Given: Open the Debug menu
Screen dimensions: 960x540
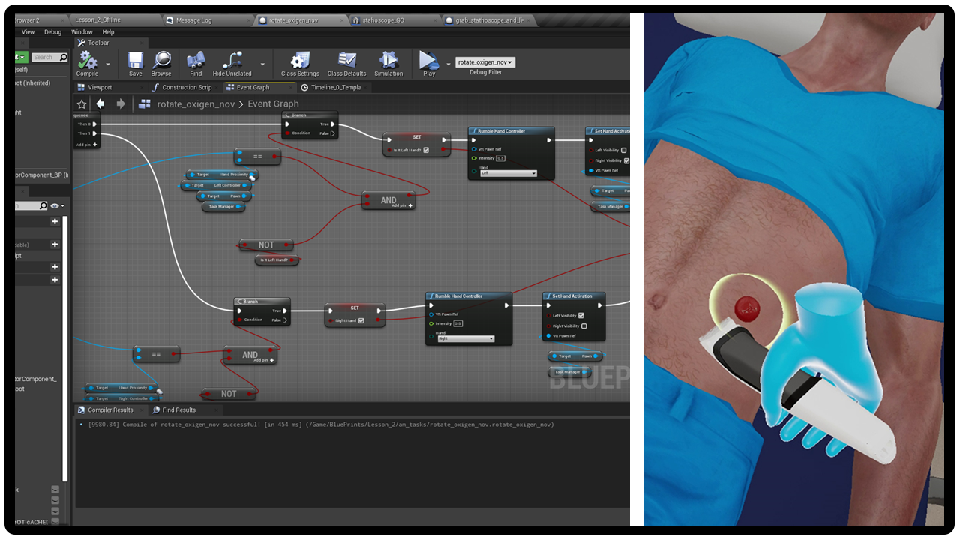Looking at the screenshot, I should point(52,32).
